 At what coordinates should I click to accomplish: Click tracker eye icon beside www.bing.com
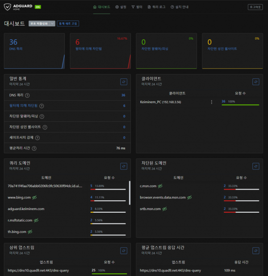pos(34,197)
